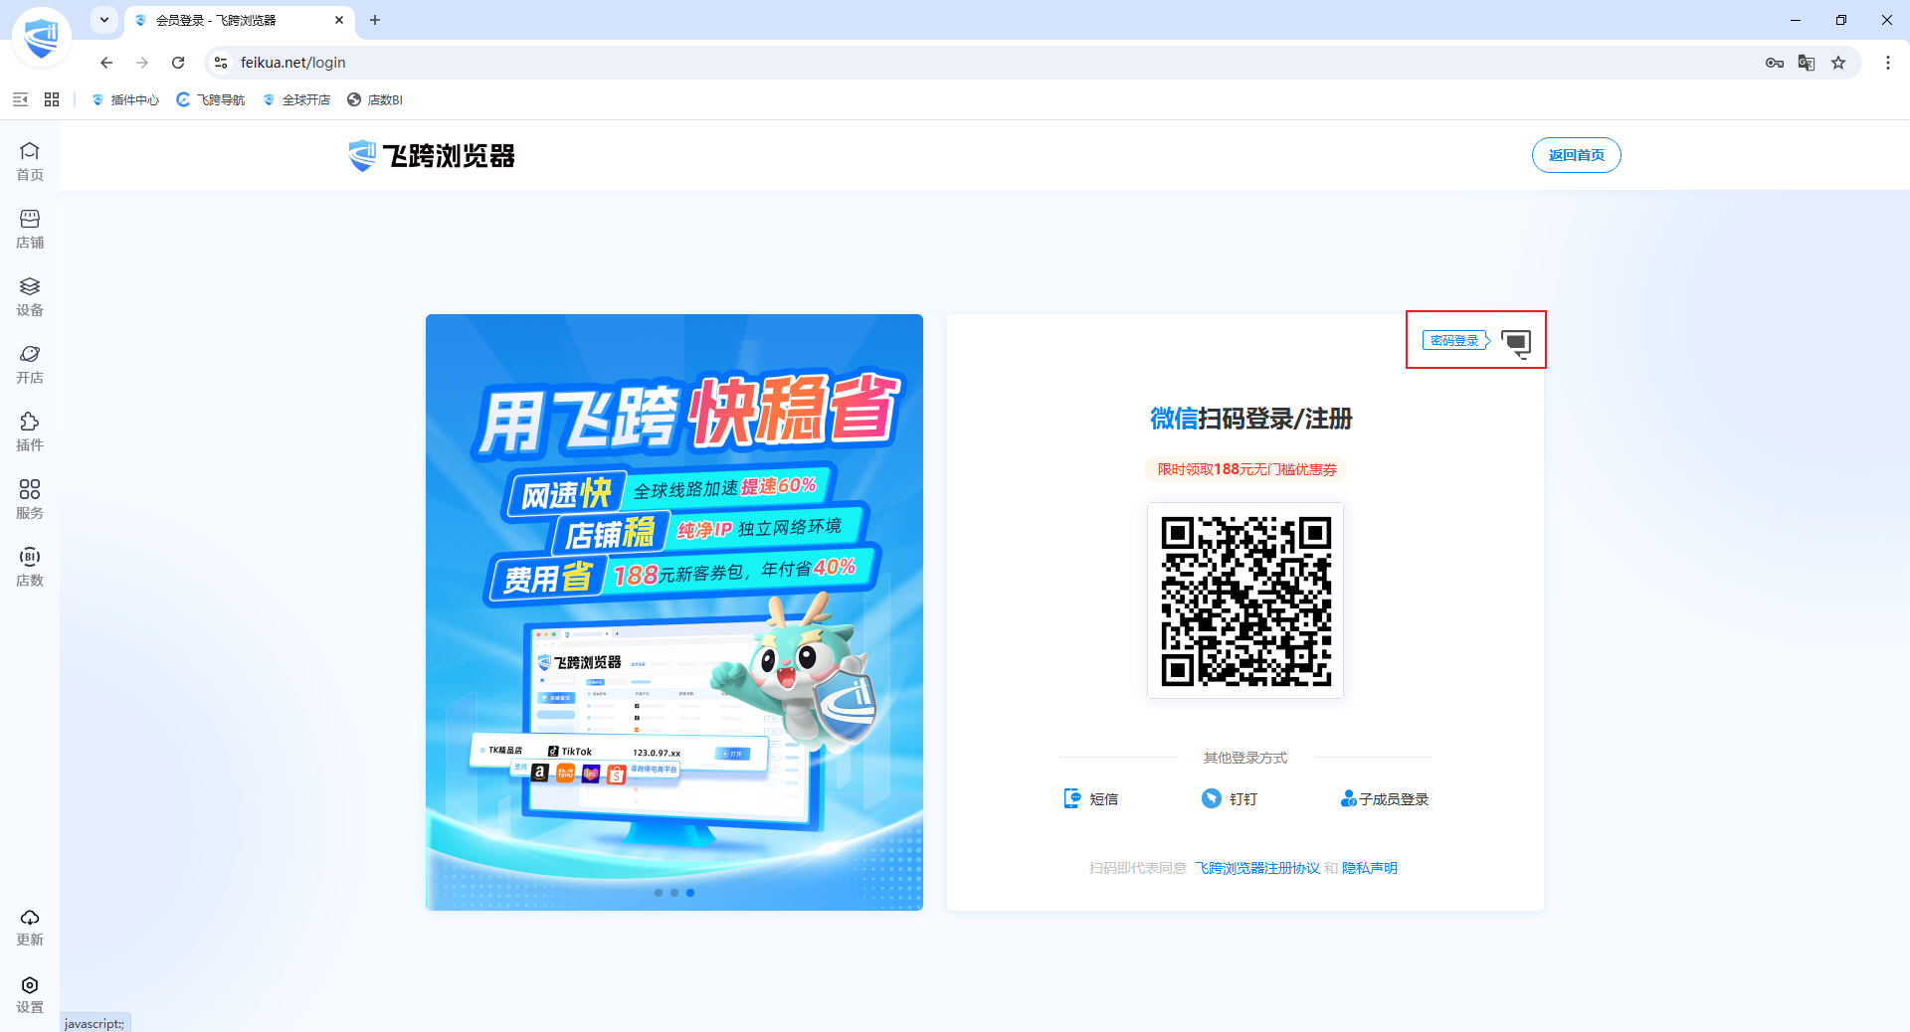
Task: Open a new browser tab
Action: tap(375, 20)
